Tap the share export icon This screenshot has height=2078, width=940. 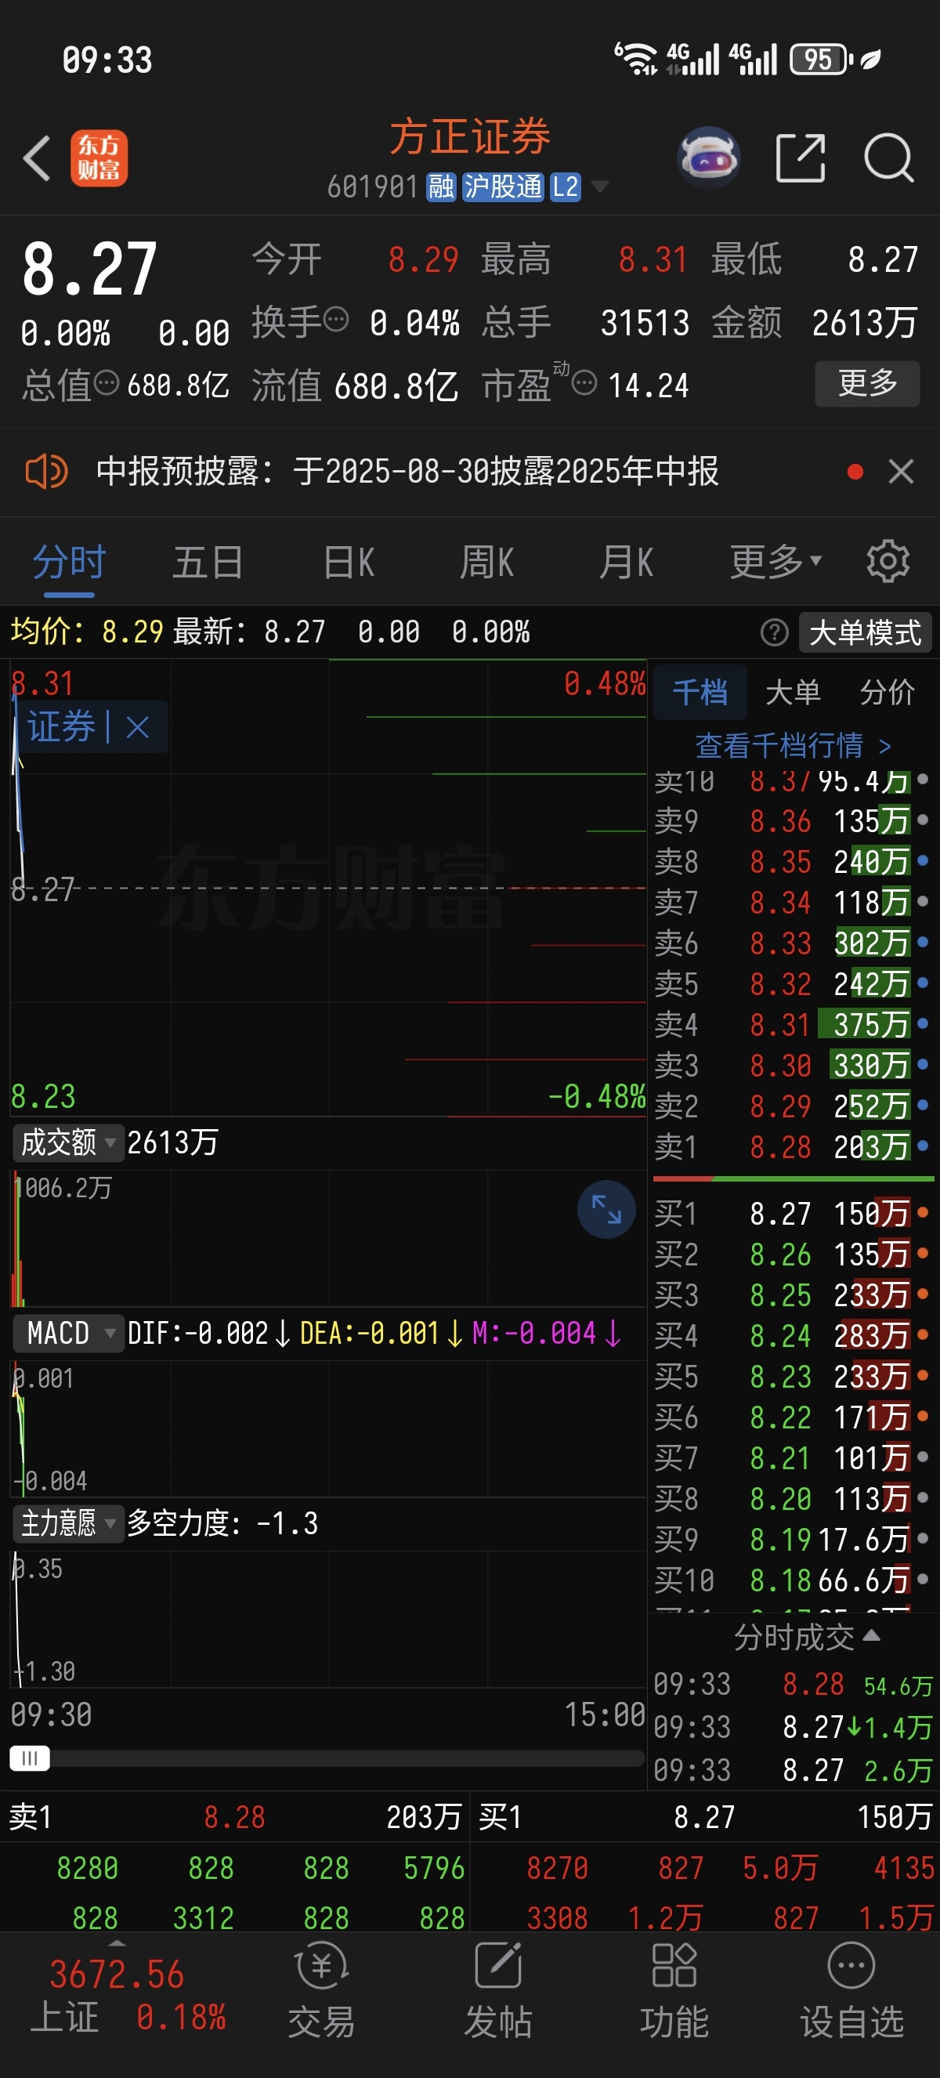[801, 158]
